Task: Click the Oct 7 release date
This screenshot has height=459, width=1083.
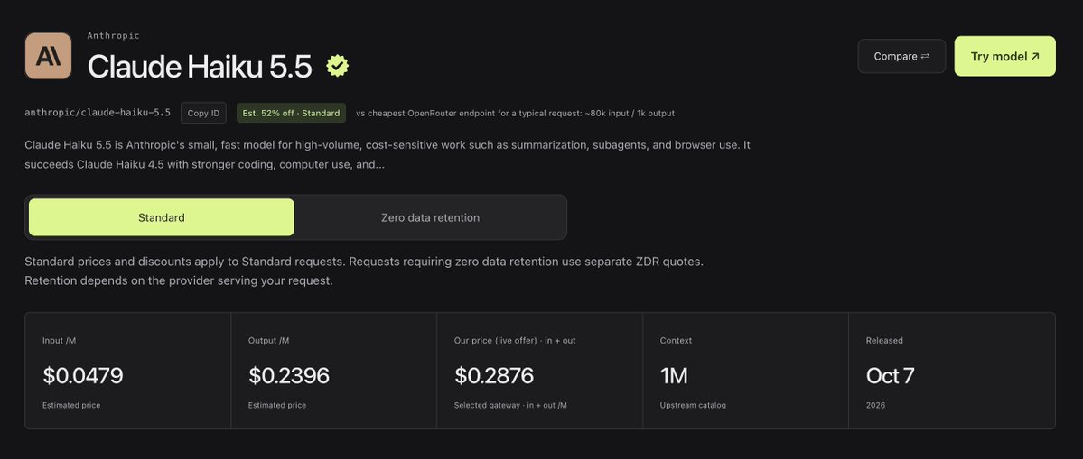Action: pyautogui.click(x=890, y=376)
